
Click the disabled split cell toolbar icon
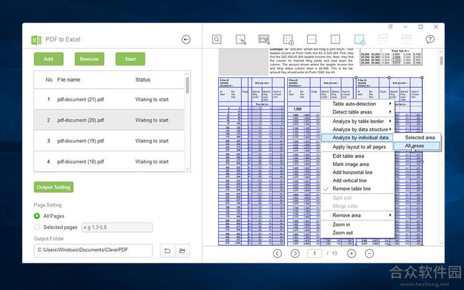point(383,39)
